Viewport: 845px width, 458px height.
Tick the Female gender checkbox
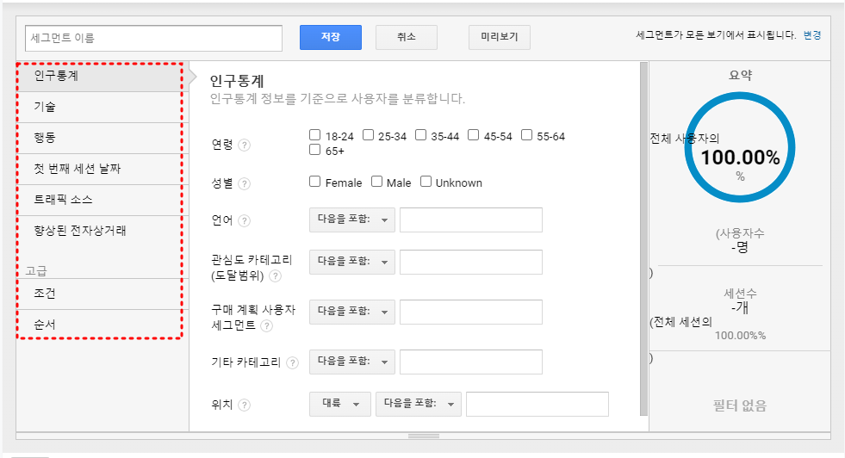tap(314, 181)
